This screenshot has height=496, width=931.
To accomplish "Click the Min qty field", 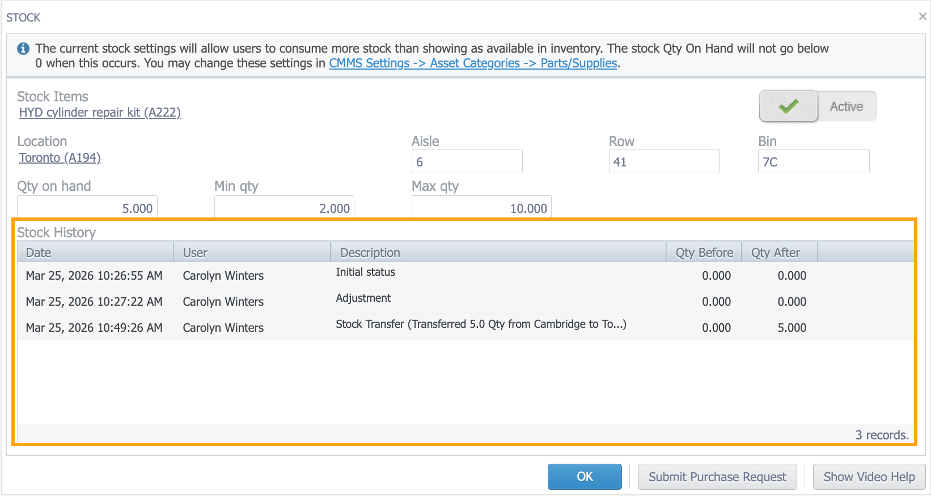I will click(x=284, y=208).
